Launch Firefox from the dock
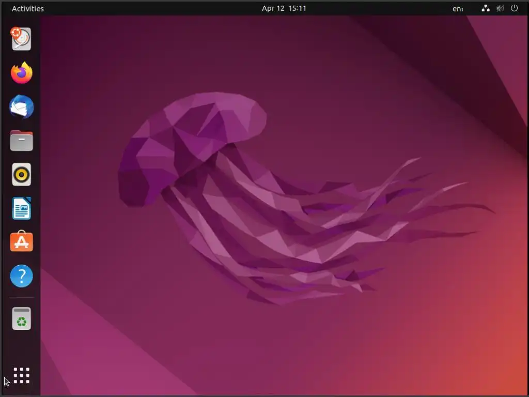This screenshot has width=529, height=397. click(22, 72)
